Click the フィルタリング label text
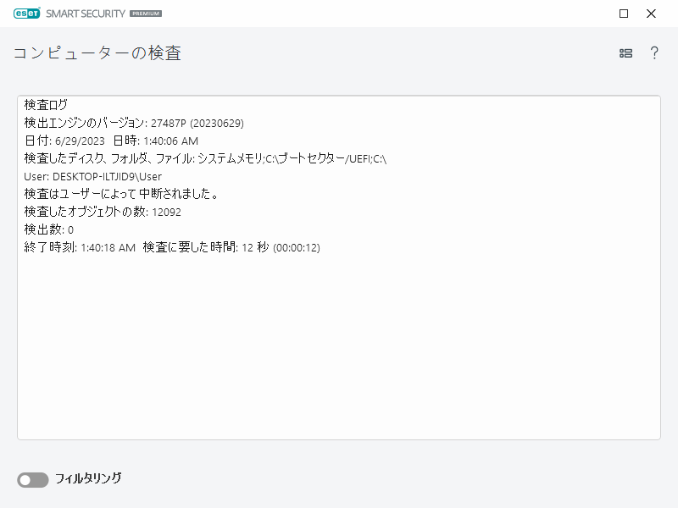The width and height of the screenshot is (678, 508). click(x=89, y=479)
